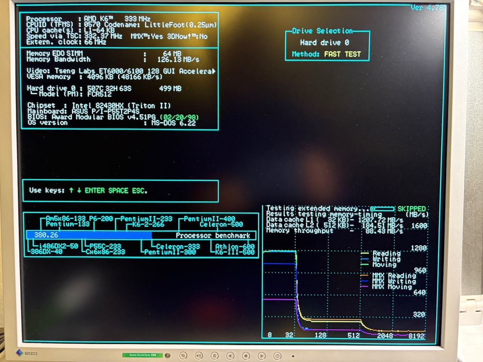483x362 pixels.
Task: Click the Hard drive 0 499 MB line
Action: 104,89
